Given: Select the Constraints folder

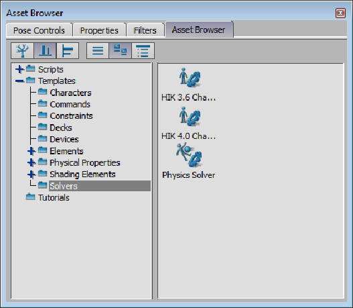Looking at the screenshot, I should pos(71,116).
